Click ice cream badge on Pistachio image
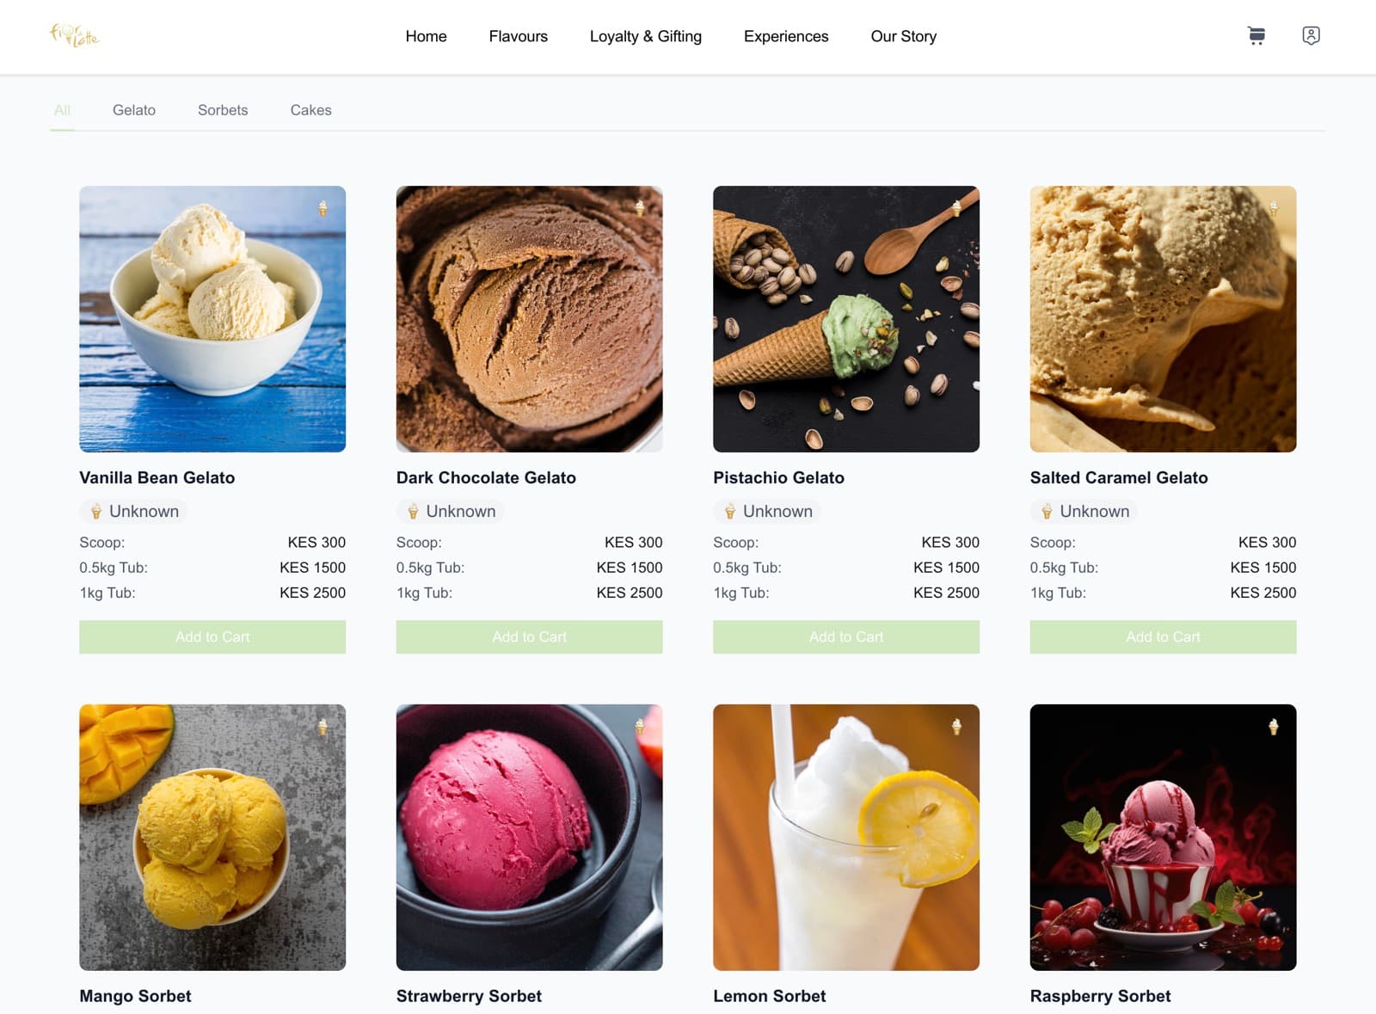Image resolution: width=1376 pixels, height=1014 pixels. tap(956, 208)
